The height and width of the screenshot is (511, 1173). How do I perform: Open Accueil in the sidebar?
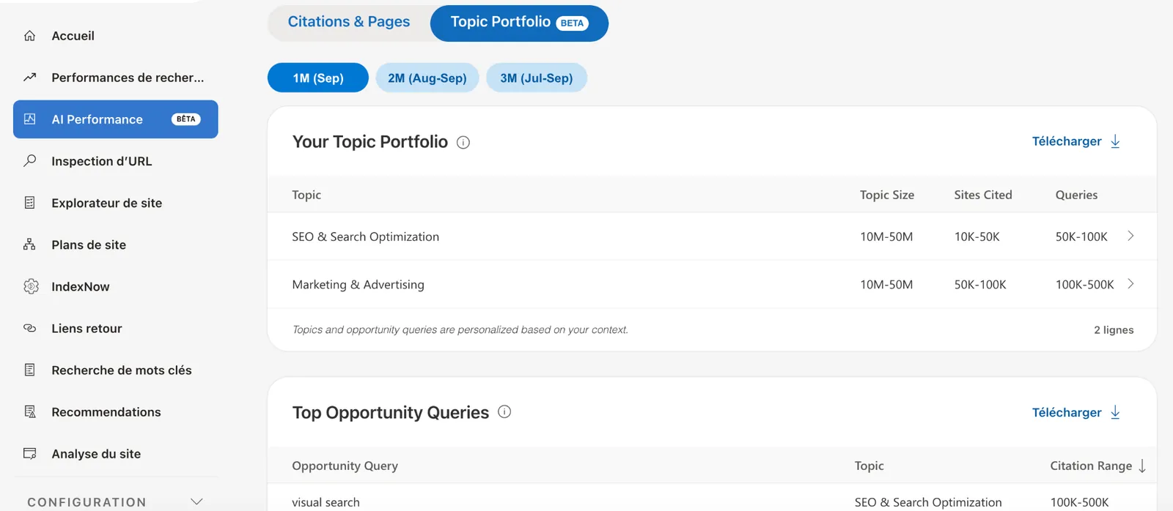116,36
